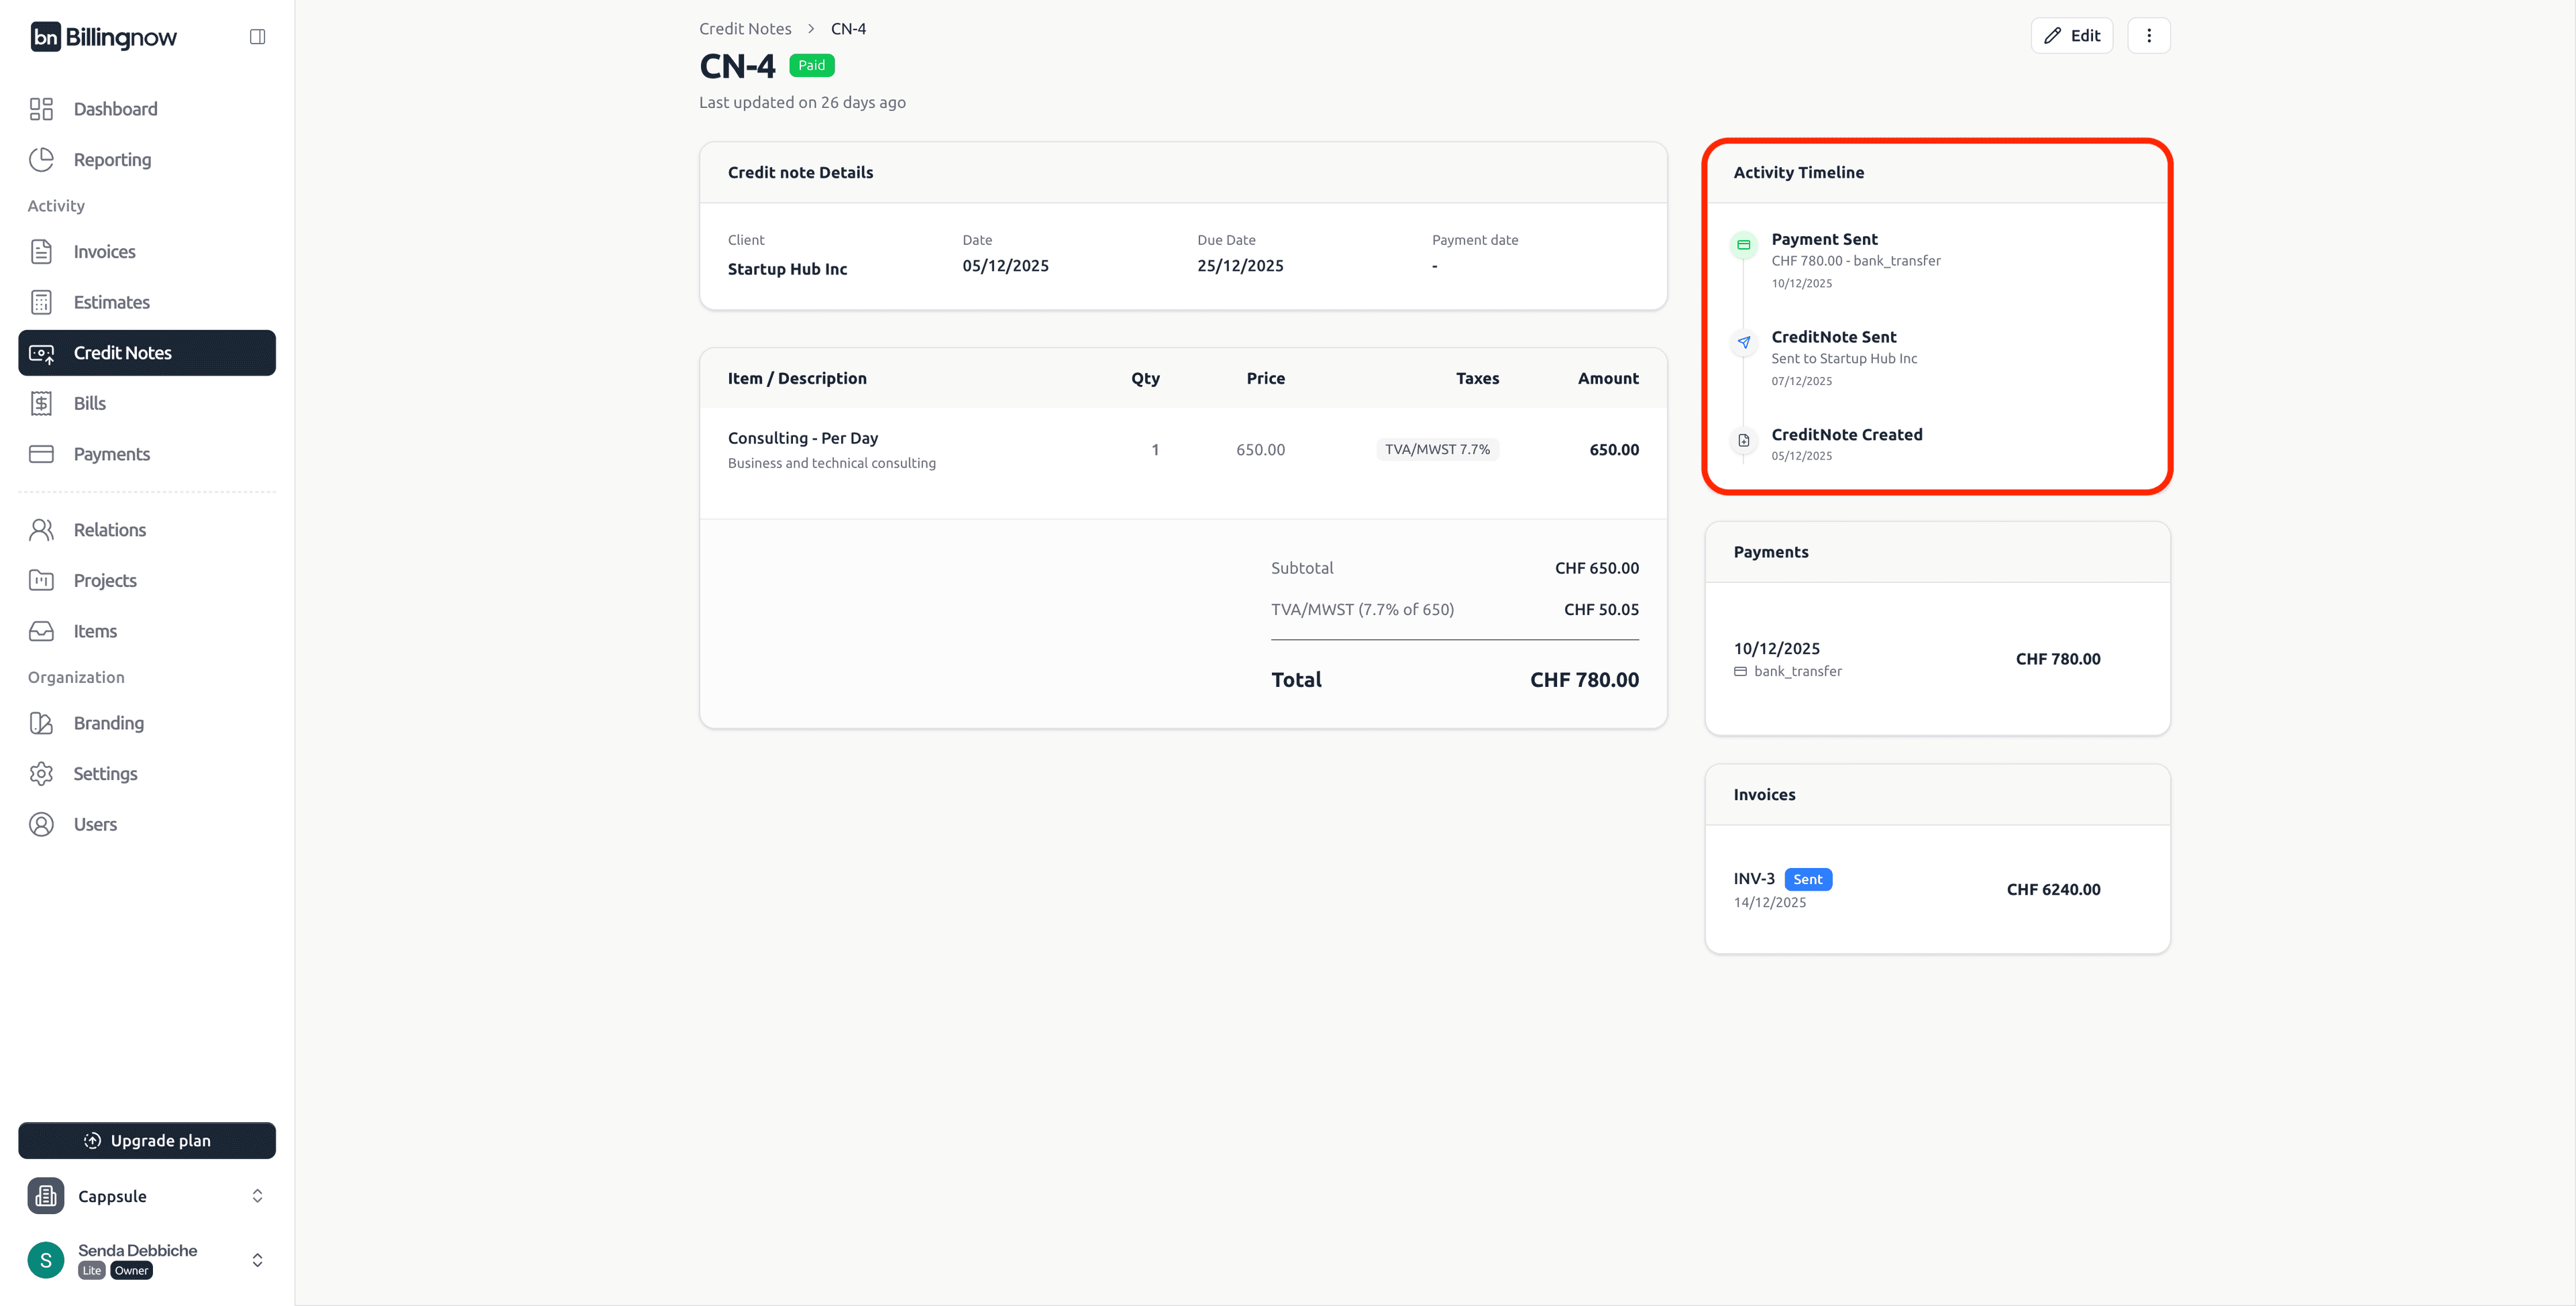Click the Branding swatch icon
The image size is (2576, 1306).
pyautogui.click(x=41, y=723)
